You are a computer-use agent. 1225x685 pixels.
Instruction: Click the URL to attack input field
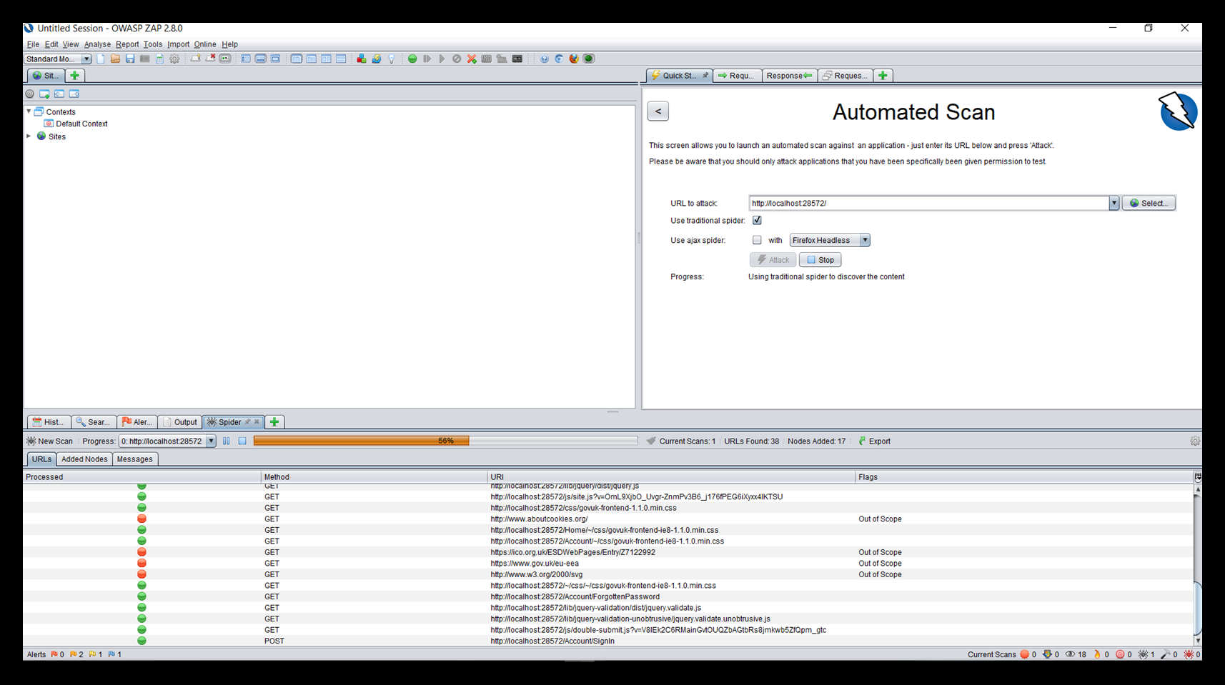pyautogui.click(x=928, y=203)
